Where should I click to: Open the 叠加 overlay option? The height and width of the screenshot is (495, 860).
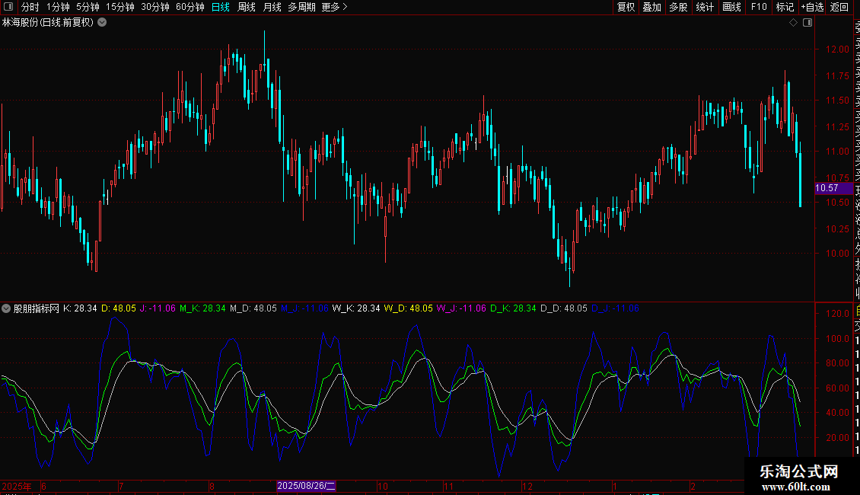[x=651, y=8]
